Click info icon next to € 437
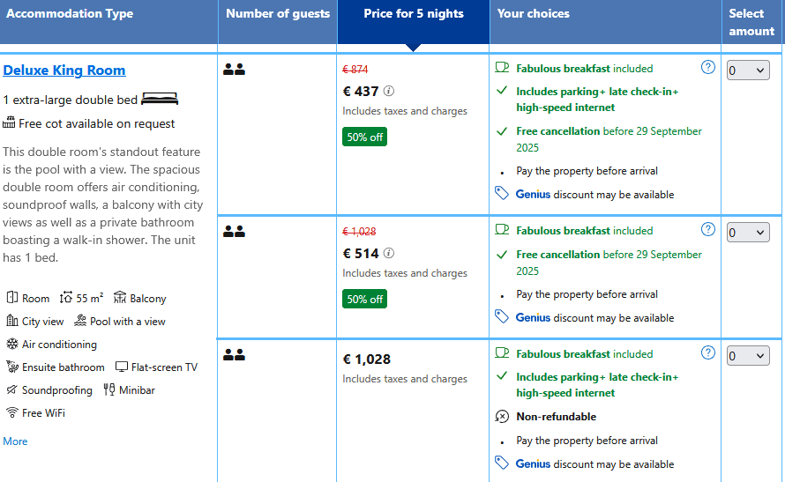Screen dimensions: 785x482 389,91
